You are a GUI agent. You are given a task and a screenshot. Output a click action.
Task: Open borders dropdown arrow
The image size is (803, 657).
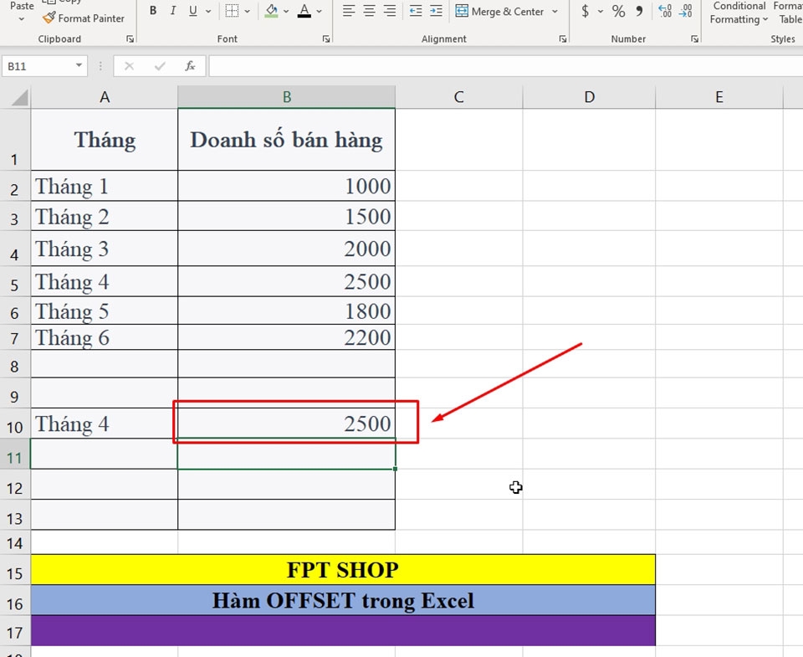(247, 11)
